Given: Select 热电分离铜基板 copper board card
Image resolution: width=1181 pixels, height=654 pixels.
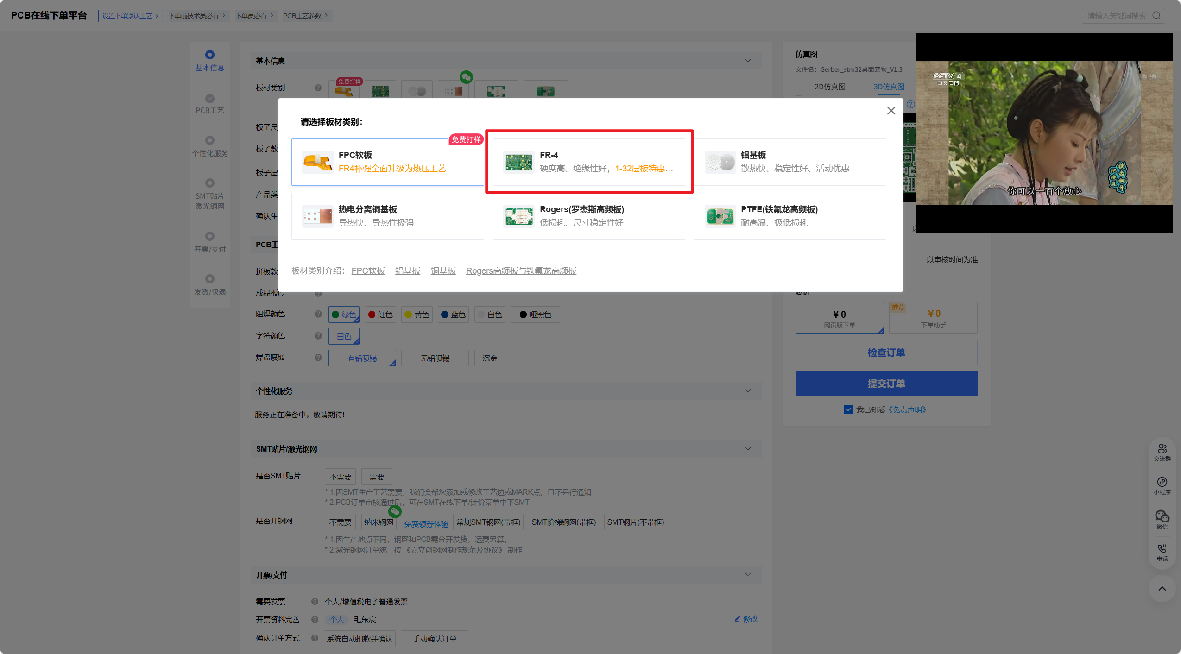Looking at the screenshot, I should (387, 216).
